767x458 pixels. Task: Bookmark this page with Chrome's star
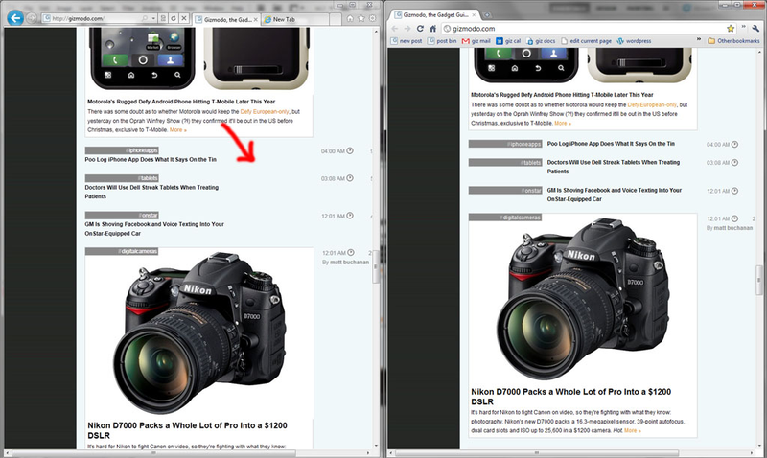pyautogui.click(x=731, y=29)
